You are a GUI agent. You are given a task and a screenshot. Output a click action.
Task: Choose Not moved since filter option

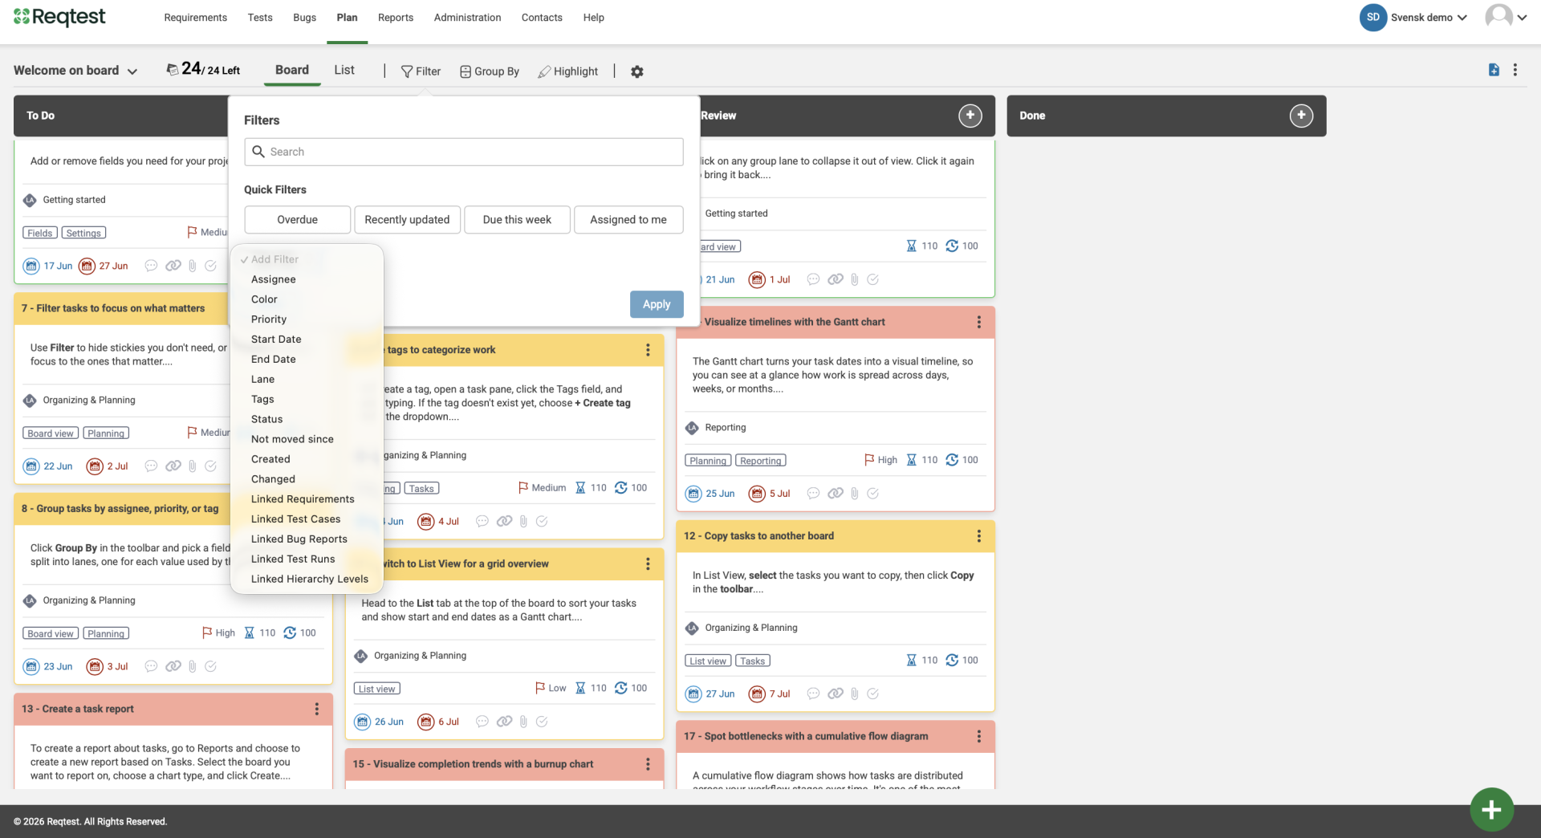click(x=292, y=439)
